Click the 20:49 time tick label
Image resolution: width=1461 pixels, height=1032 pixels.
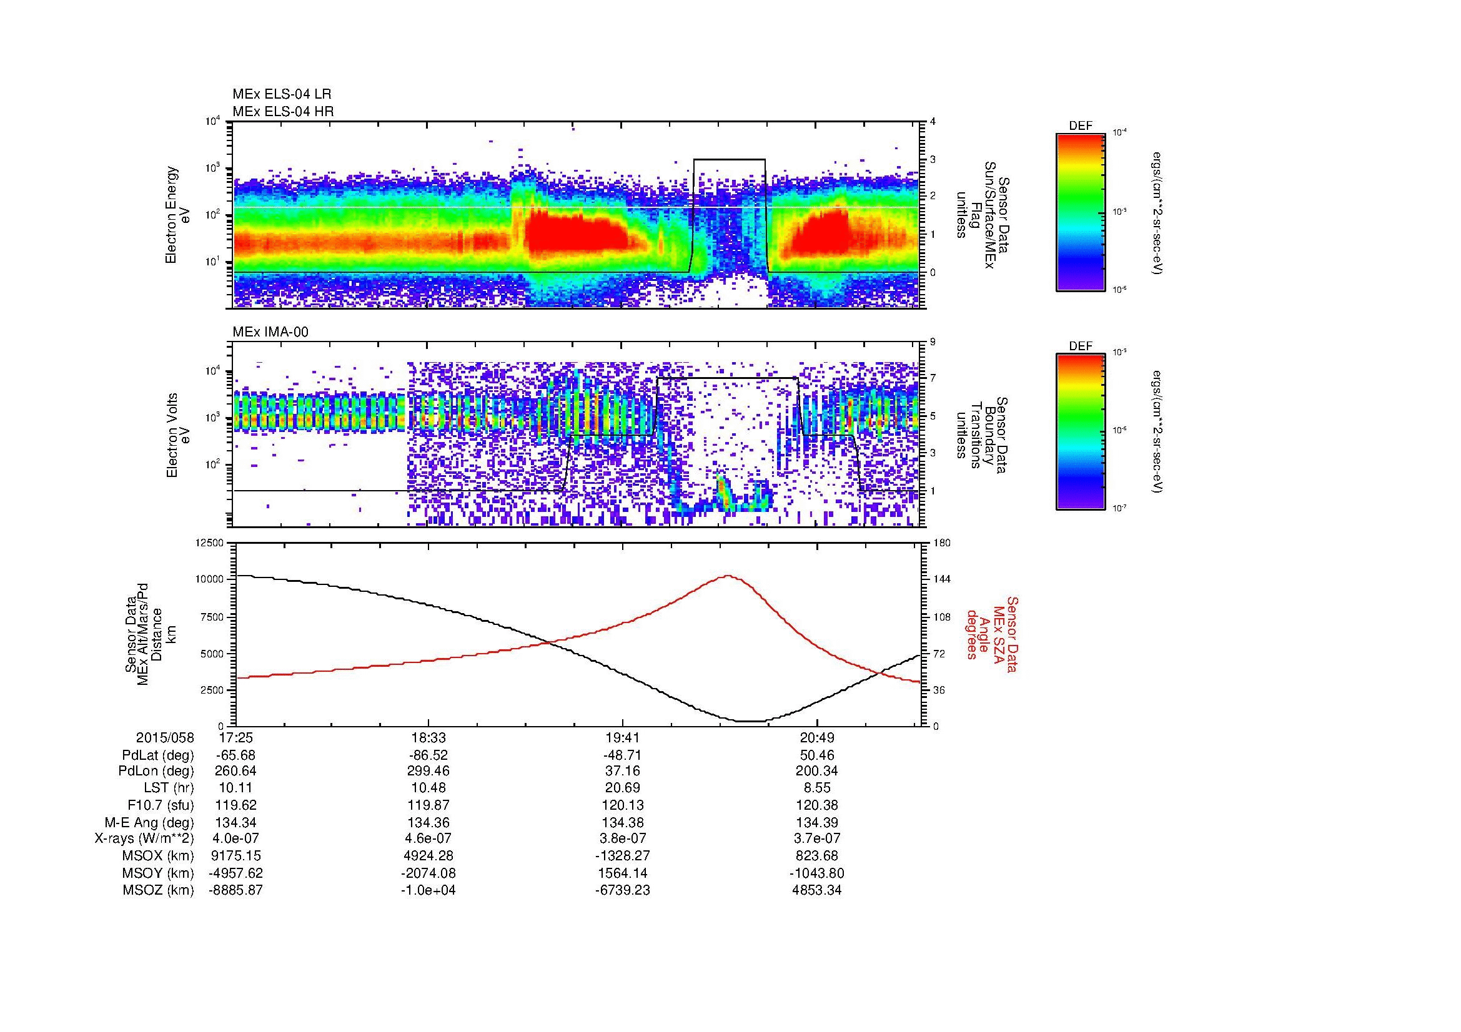[817, 737]
